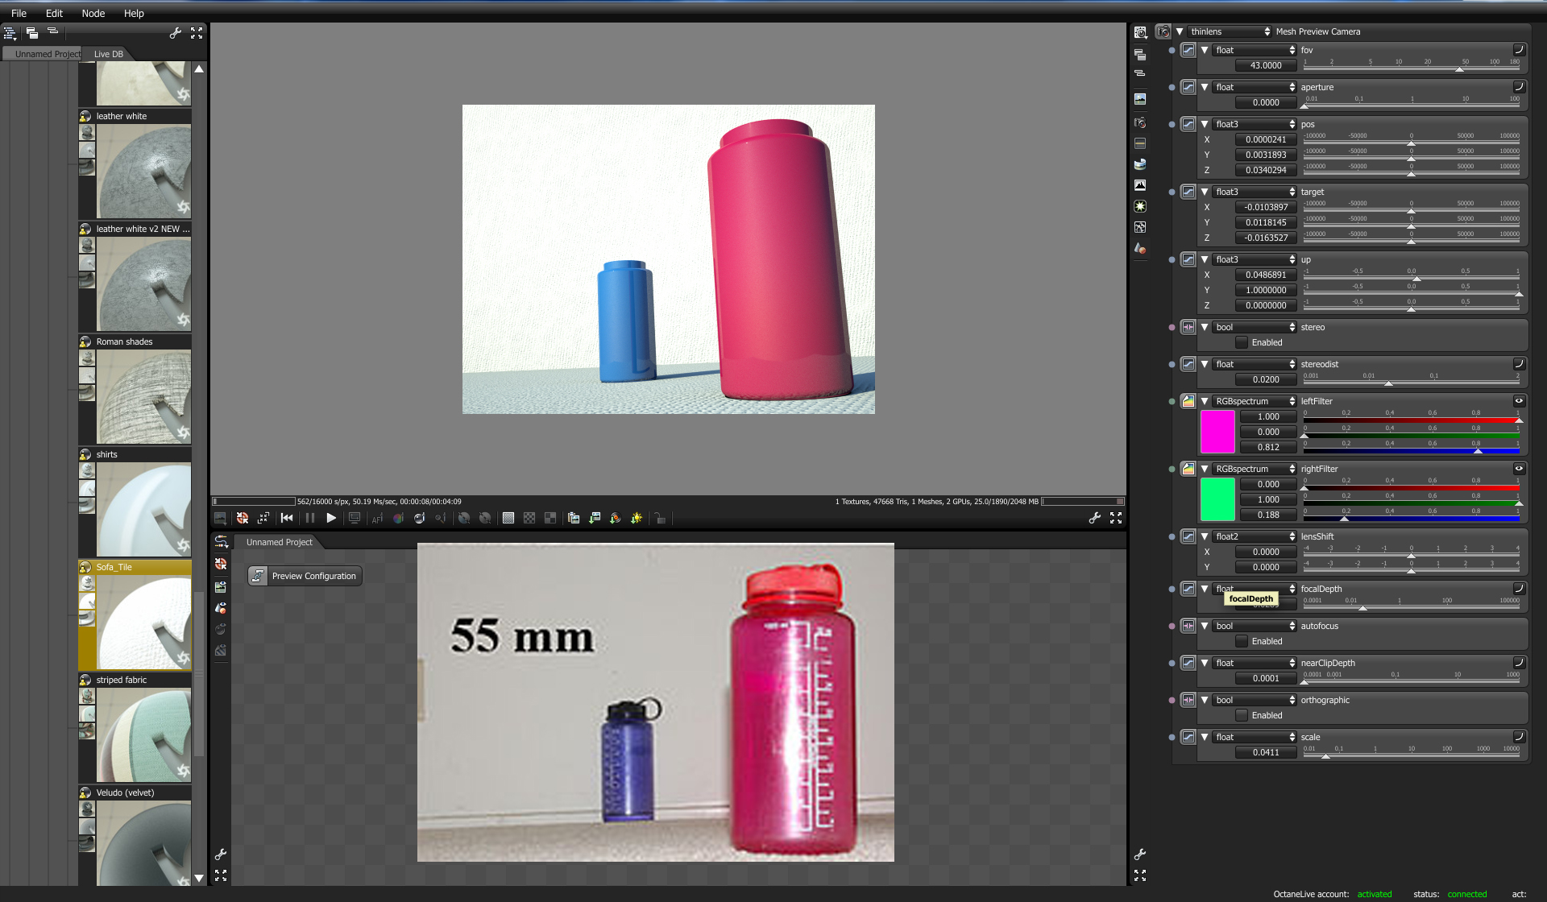Image resolution: width=1547 pixels, height=902 pixels.
Task: Click the viewport lock icon
Action: [660, 519]
